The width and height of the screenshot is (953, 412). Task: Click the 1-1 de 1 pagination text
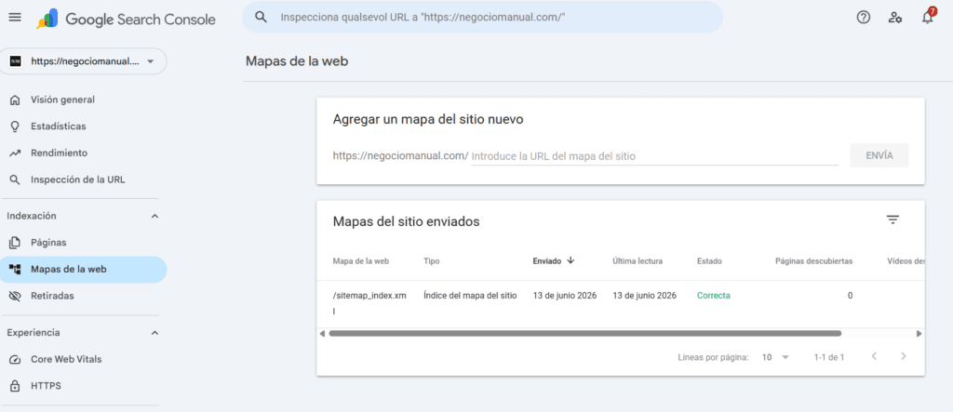(x=829, y=357)
